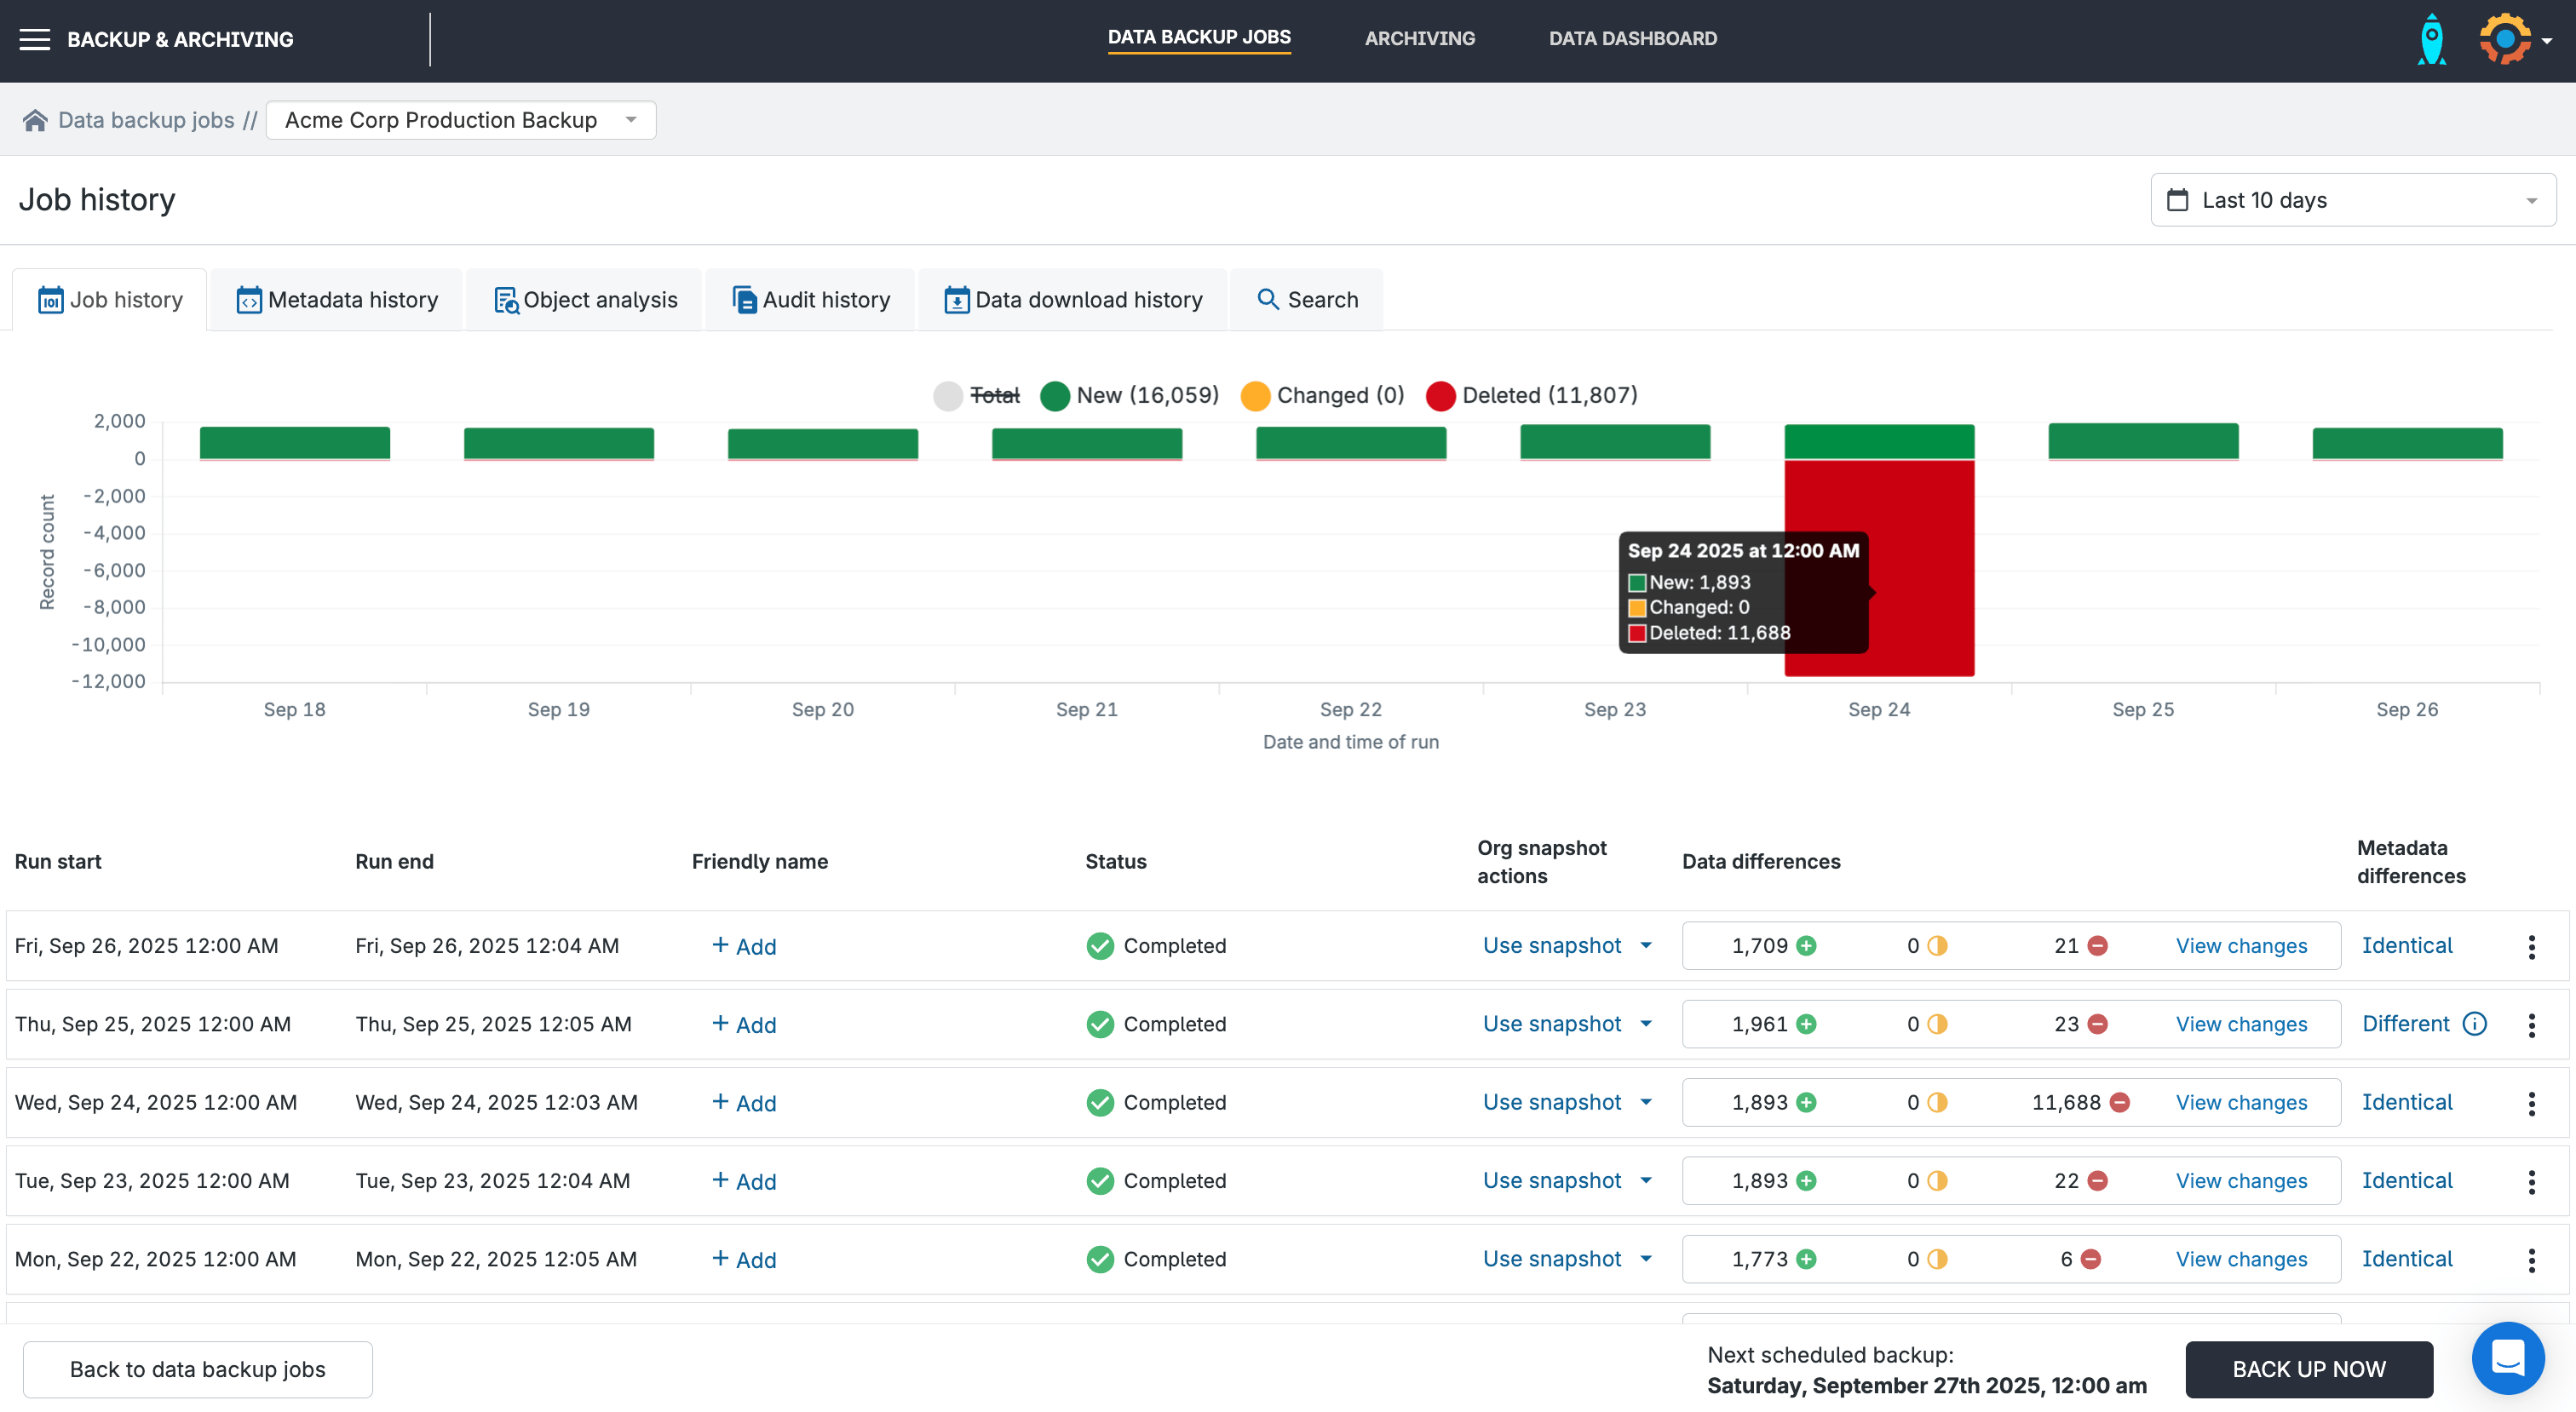The width and height of the screenshot is (2576, 1412).
Task: Open the hamburger navigation menu
Action: (x=34, y=39)
